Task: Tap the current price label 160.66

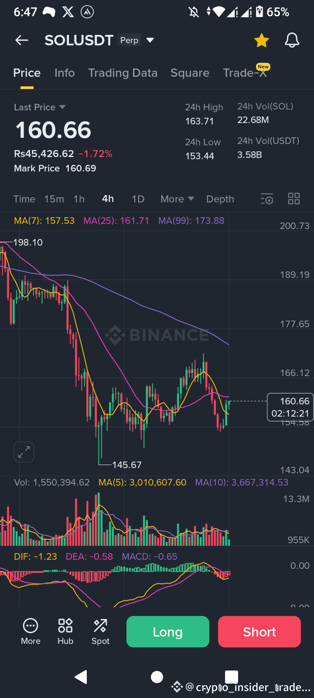Action: [x=290, y=407]
